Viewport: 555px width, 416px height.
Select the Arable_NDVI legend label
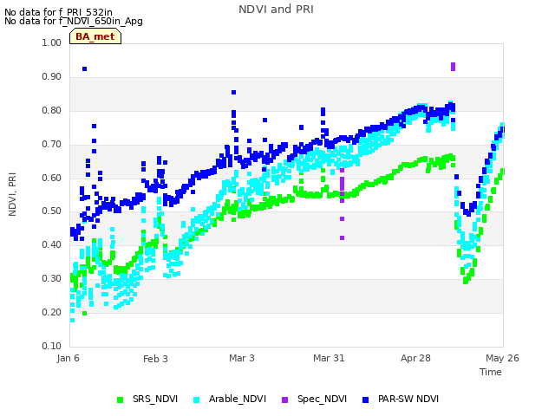[x=237, y=399]
